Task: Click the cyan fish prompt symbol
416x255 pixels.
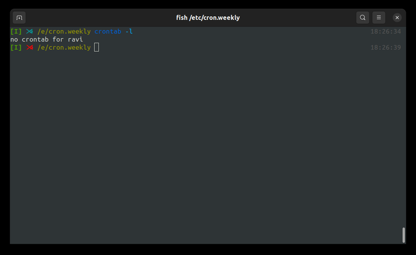Action: point(29,31)
